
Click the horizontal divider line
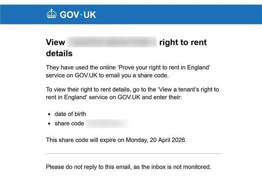133,153
